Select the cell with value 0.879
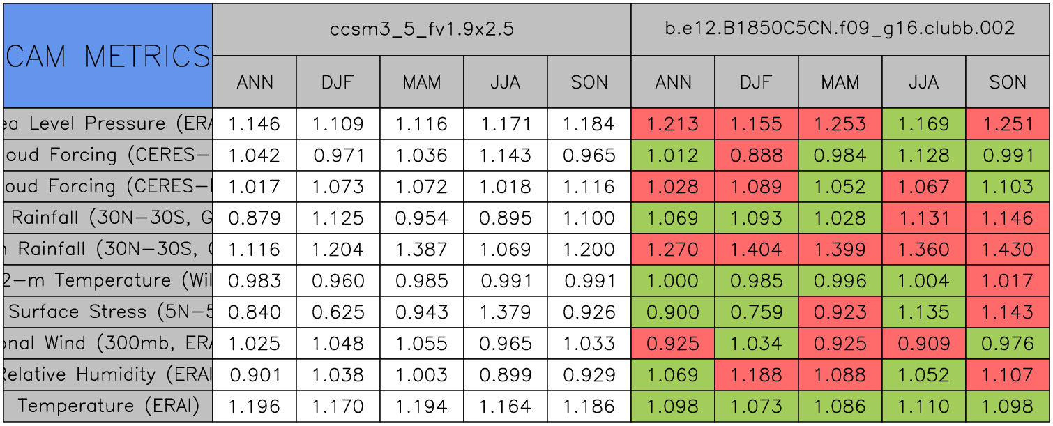The height and width of the screenshot is (426, 1053). click(x=254, y=218)
